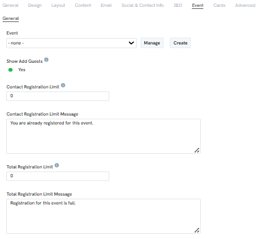Toggle the Show Add Guests Yes switch
This screenshot has height=239, width=265.
click(10, 70)
